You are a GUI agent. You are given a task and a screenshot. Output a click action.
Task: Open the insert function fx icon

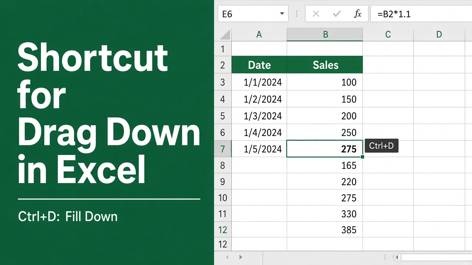coord(357,14)
